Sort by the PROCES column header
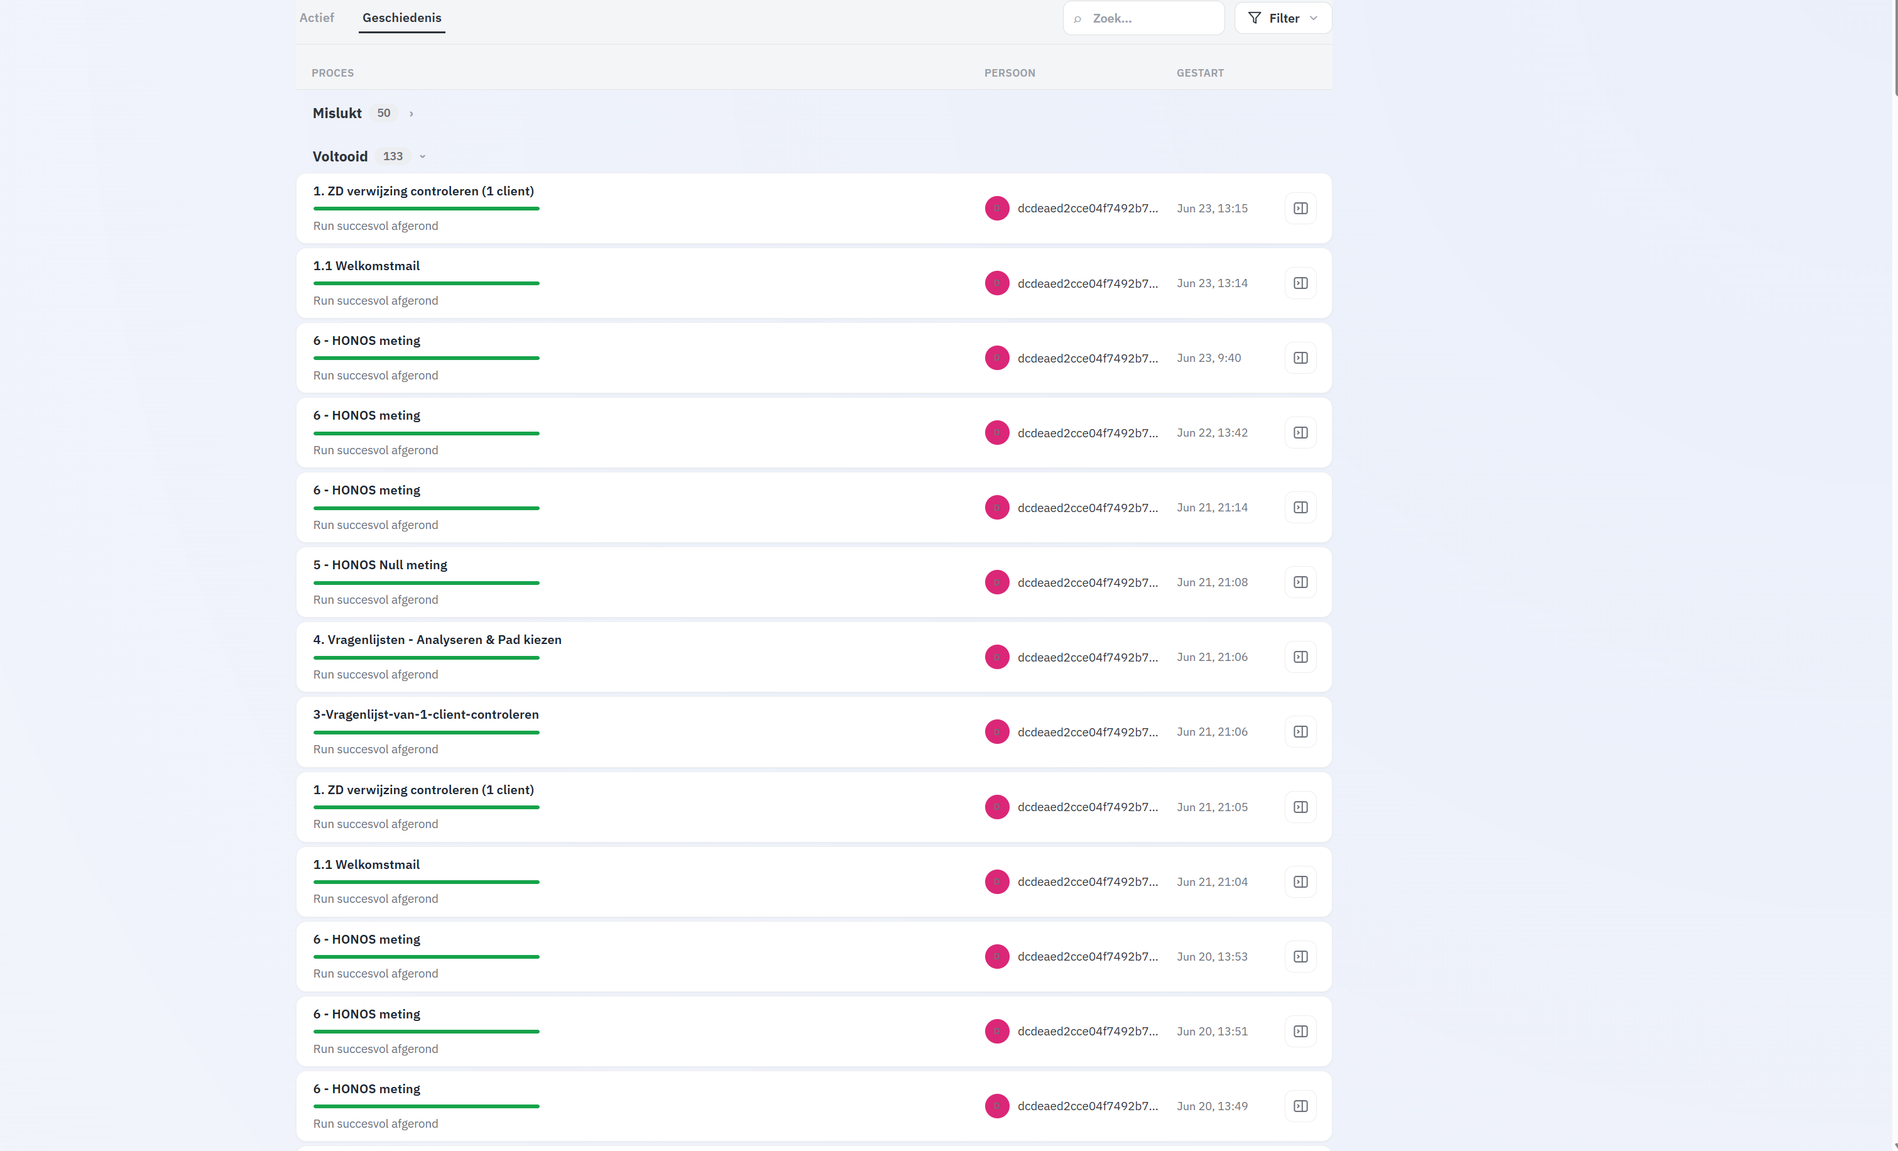This screenshot has height=1151, width=1898. (x=333, y=72)
